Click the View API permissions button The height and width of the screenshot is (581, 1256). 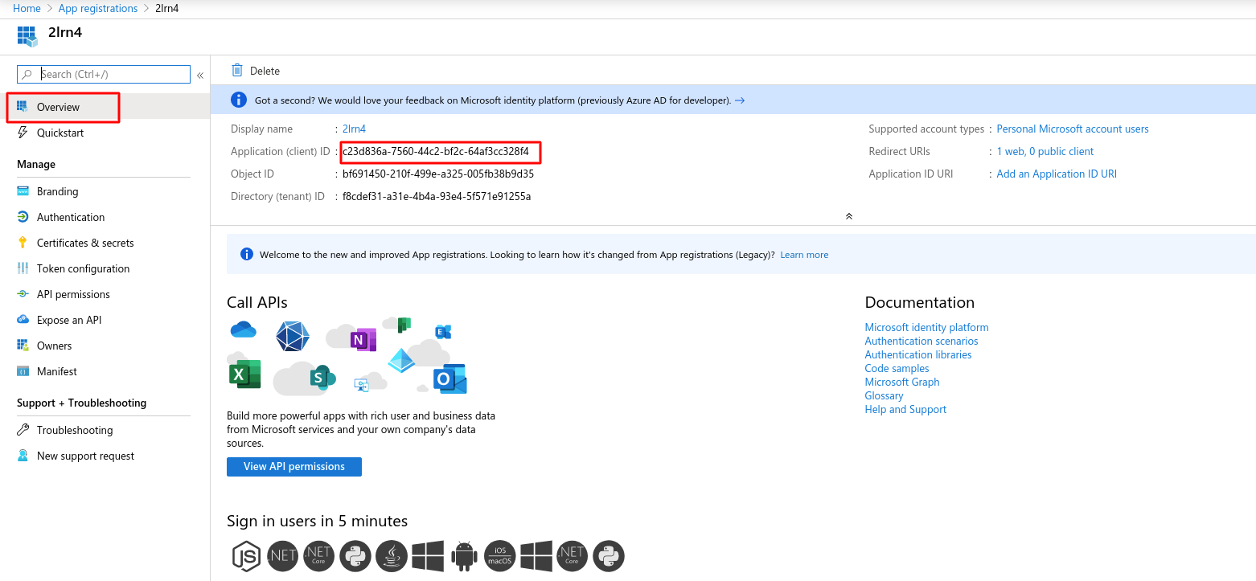294,467
